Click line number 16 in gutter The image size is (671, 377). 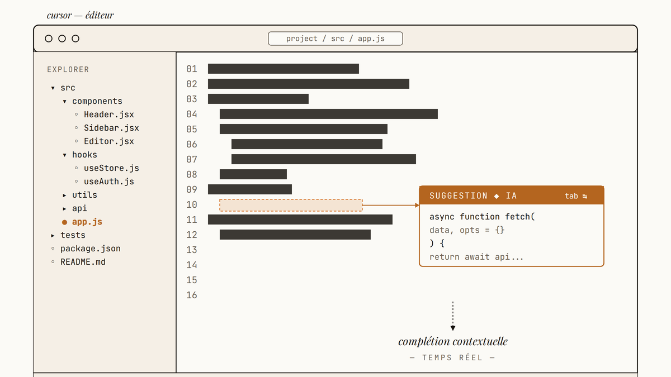(192, 295)
